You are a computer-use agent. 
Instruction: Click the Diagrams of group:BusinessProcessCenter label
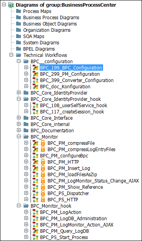point(66,5)
